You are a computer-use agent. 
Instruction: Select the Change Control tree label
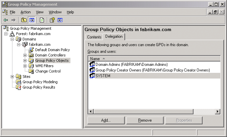pyautogui.click(x=48, y=71)
